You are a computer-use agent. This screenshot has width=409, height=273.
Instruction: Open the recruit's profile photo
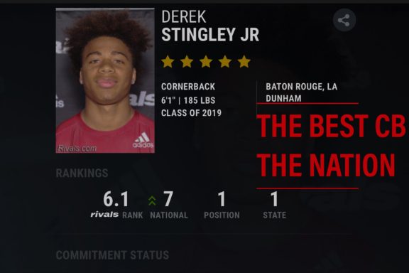[105, 80]
